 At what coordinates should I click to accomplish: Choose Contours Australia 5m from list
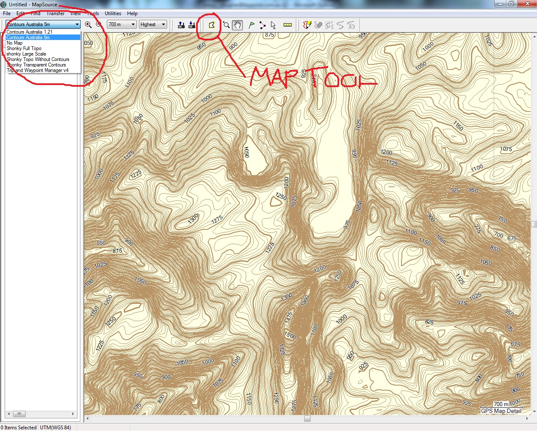click(x=43, y=37)
